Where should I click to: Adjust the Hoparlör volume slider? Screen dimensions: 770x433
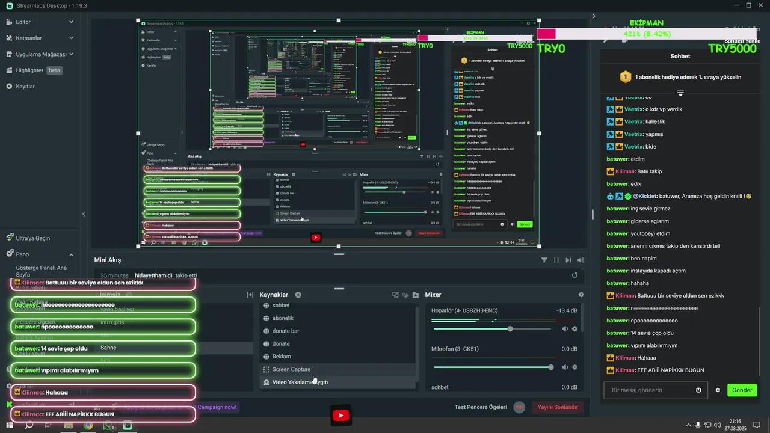coord(492,329)
